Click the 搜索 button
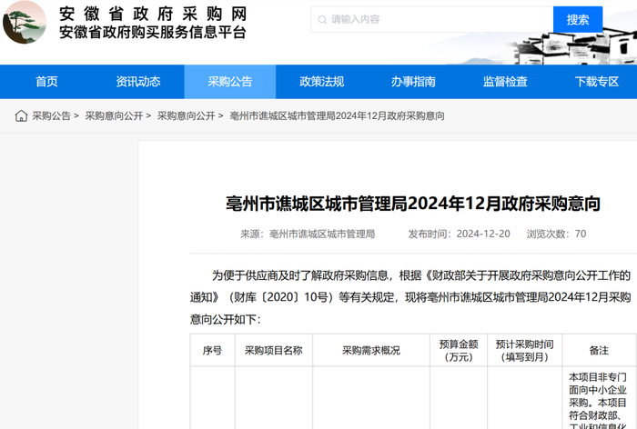This screenshot has width=637, height=429. [x=578, y=19]
